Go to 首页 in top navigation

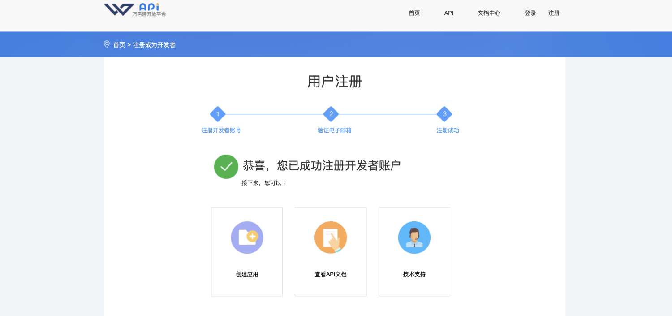414,13
